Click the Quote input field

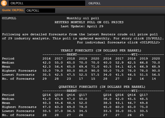40,10
